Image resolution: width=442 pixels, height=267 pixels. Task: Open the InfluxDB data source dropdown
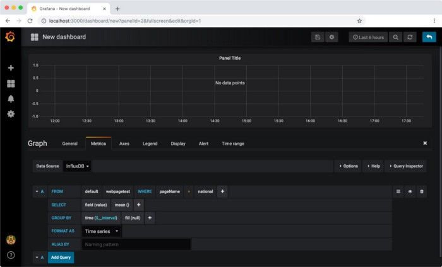click(x=77, y=166)
